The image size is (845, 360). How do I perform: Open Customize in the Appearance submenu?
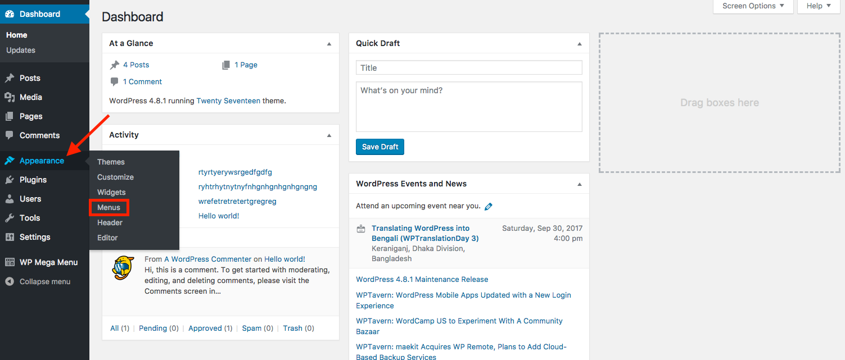115,177
